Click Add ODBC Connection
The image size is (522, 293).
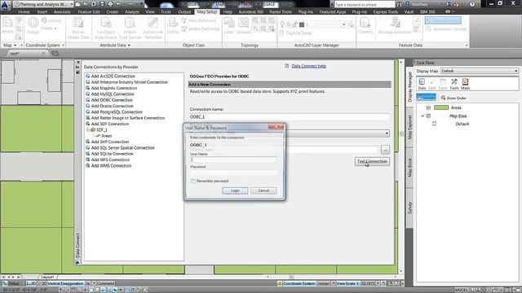112,100
